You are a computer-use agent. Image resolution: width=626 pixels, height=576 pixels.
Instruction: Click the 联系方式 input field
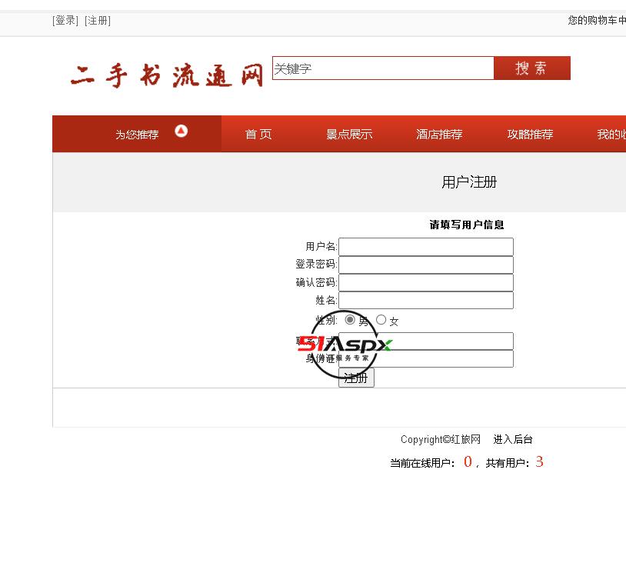[x=426, y=341]
